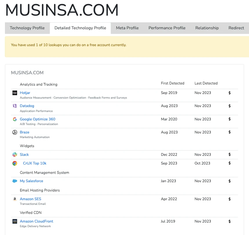Image resolution: width=249 pixels, height=235 pixels.
Task: Click the dollar sign in Hotjar row
Action: coord(230,93)
